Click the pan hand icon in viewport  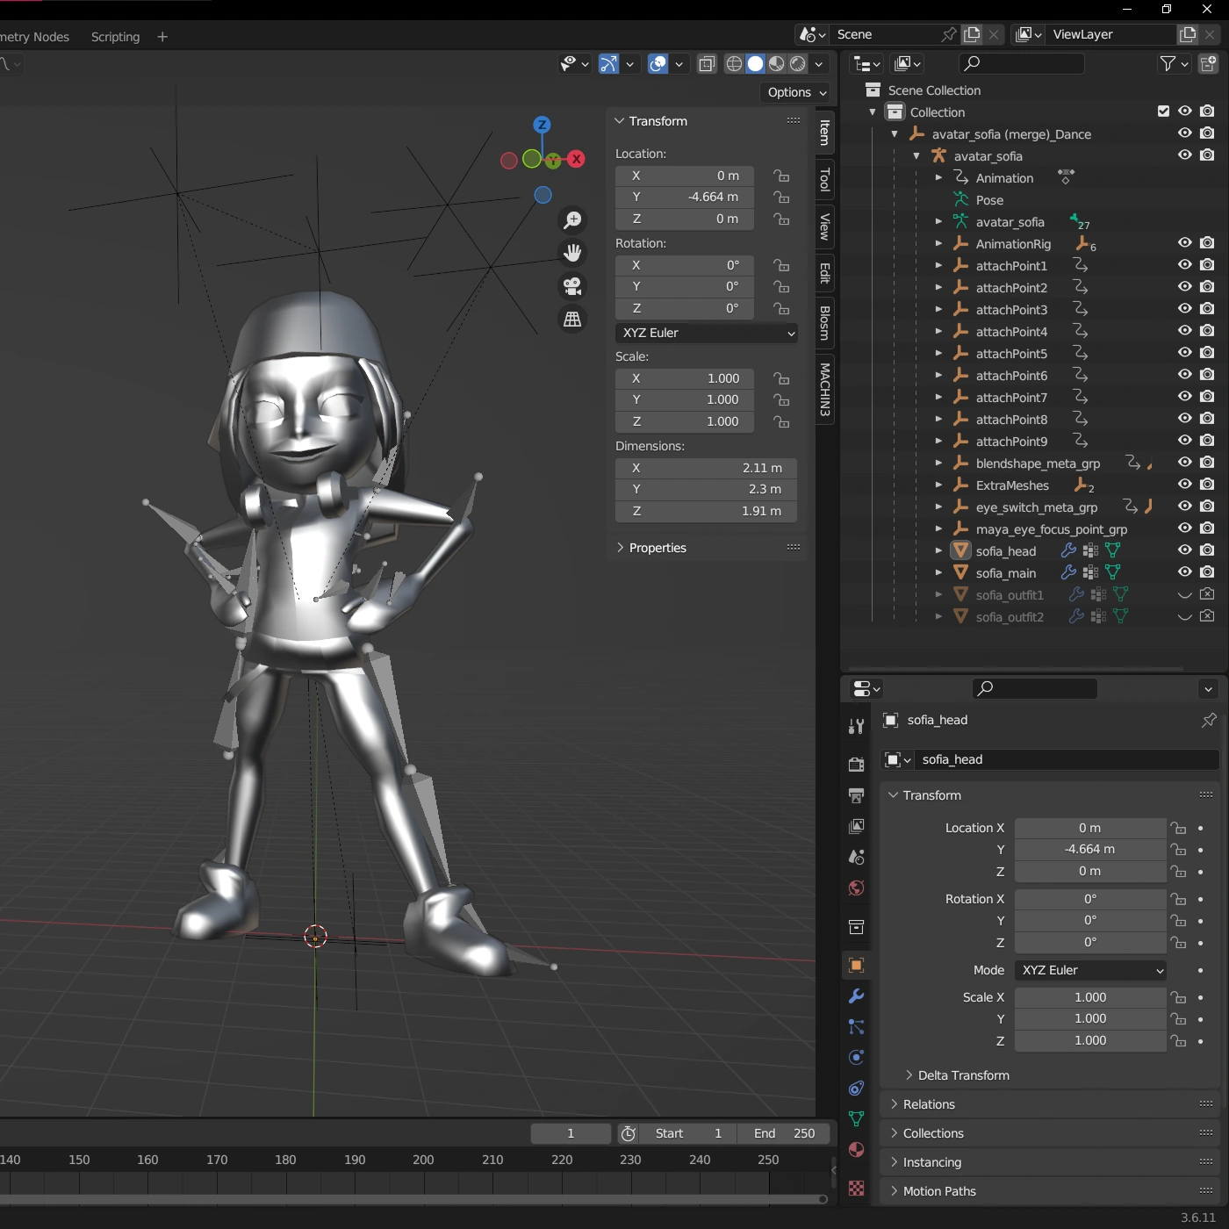pos(572,253)
